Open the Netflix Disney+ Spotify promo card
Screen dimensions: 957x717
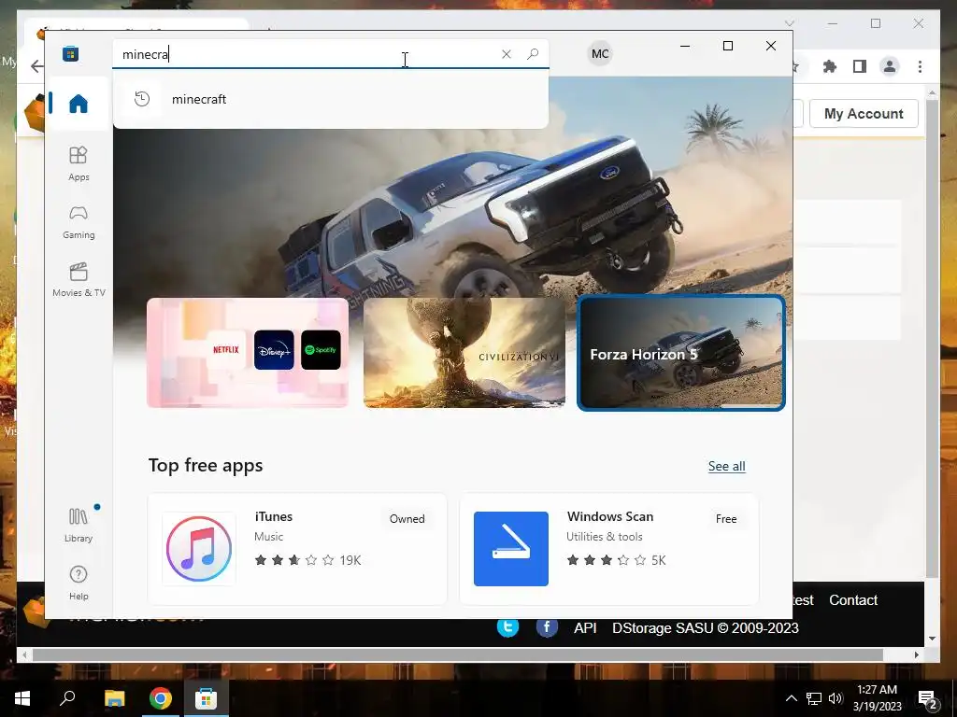click(x=248, y=352)
